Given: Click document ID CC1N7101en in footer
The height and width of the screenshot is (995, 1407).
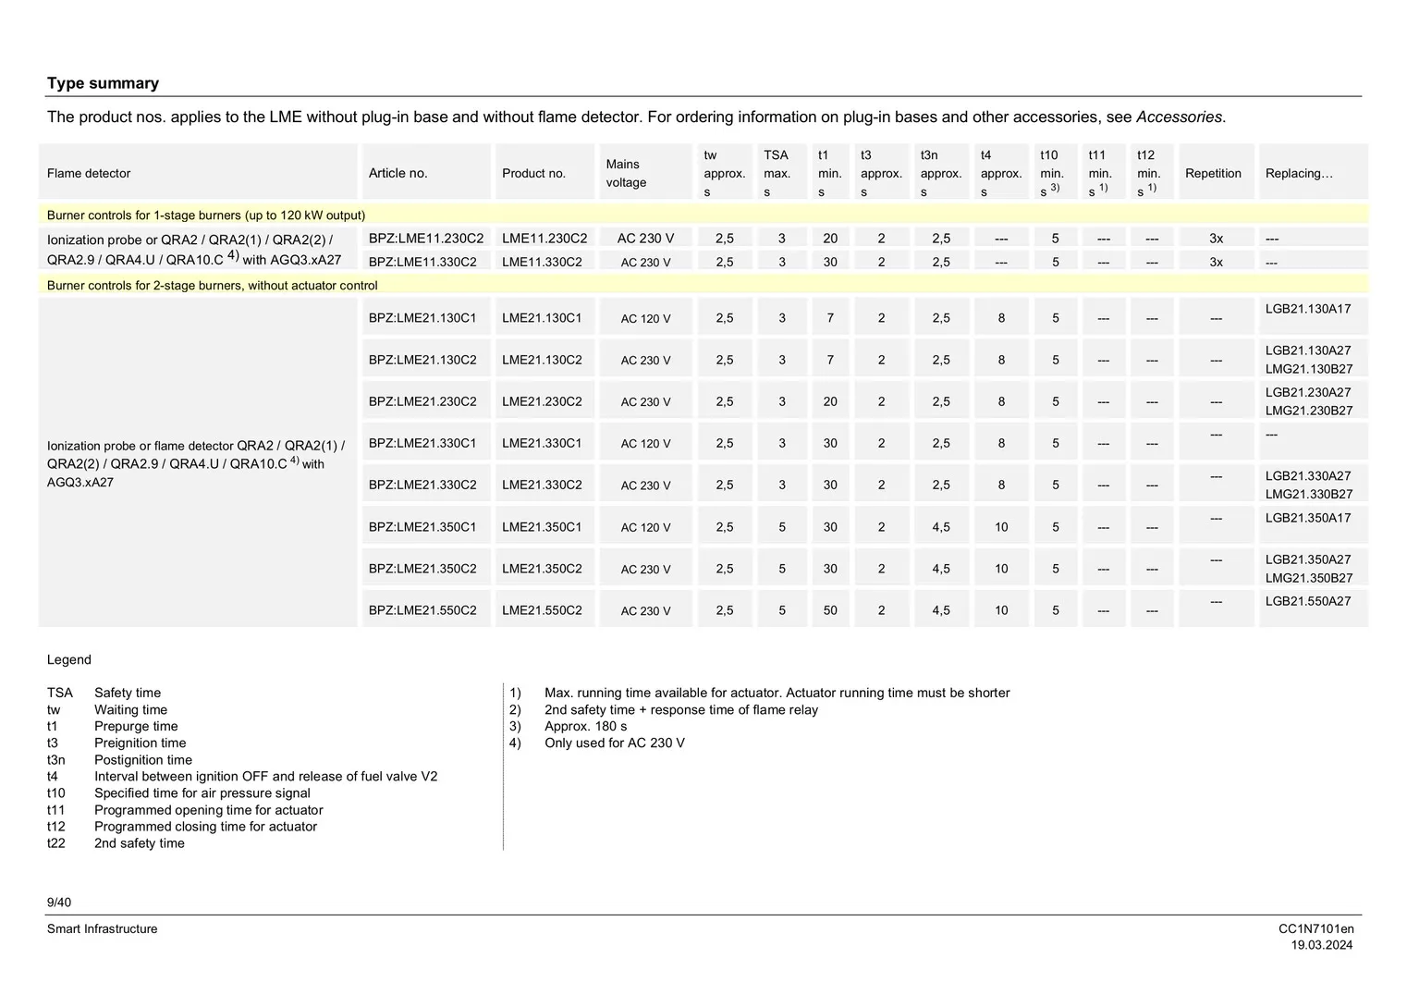Looking at the screenshot, I should 1315,929.
